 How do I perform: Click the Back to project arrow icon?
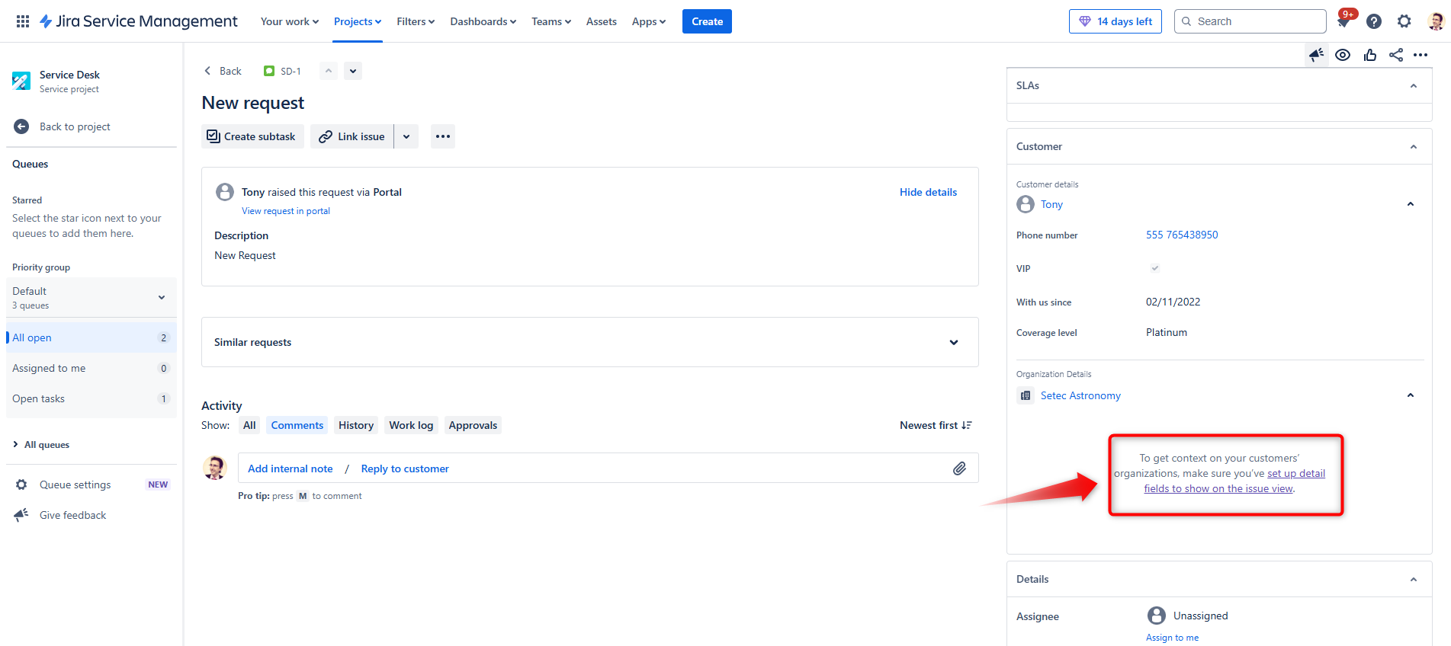click(x=21, y=126)
